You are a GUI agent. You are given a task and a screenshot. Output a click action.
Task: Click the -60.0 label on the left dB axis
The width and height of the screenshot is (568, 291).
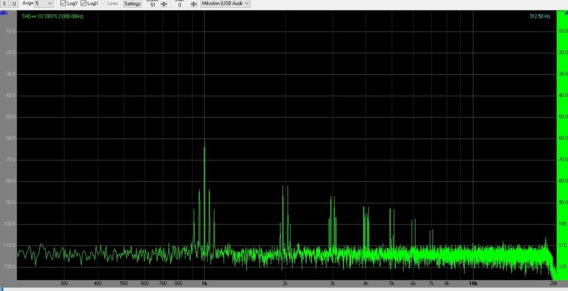pyautogui.click(x=11, y=138)
